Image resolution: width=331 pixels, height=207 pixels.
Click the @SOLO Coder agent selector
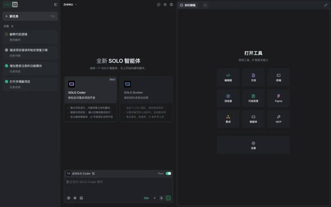pyautogui.click(x=79, y=173)
